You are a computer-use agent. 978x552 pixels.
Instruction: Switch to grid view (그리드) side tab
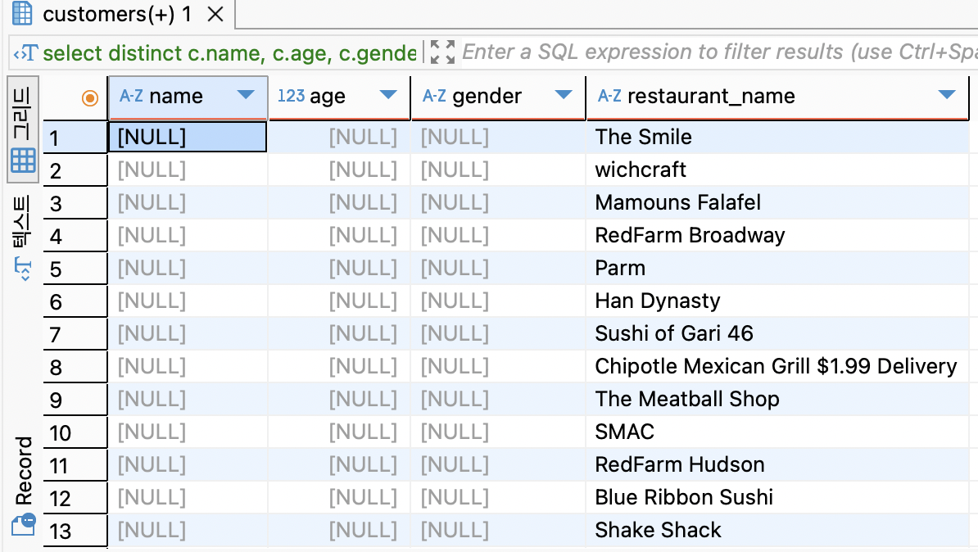(x=23, y=129)
